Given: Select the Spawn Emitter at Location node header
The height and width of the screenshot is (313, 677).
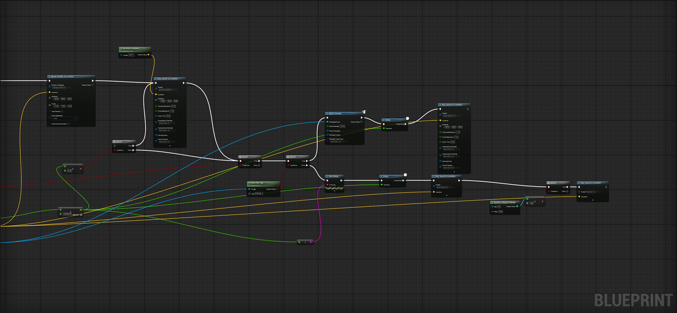Looking at the screenshot, I should tap(71, 76).
